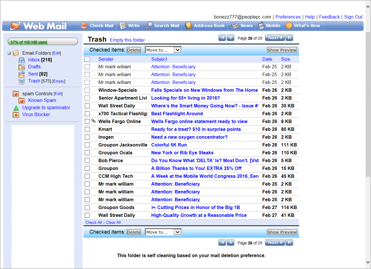Tick the x700 Tactical Flashlight checkbox
Screen dimensions: 371x269
pyautogui.click(x=87, y=114)
